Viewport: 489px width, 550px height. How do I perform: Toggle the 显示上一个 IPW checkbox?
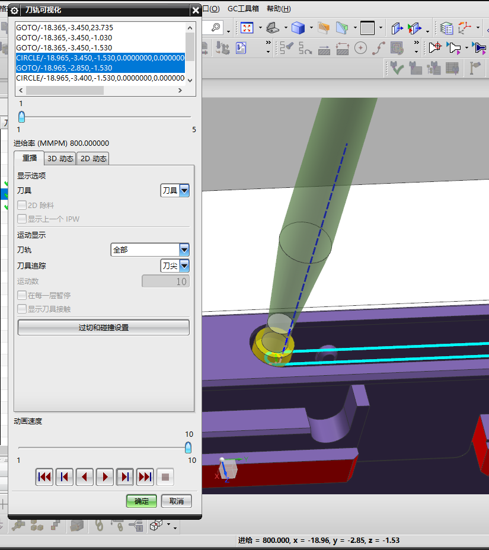pos(22,219)
